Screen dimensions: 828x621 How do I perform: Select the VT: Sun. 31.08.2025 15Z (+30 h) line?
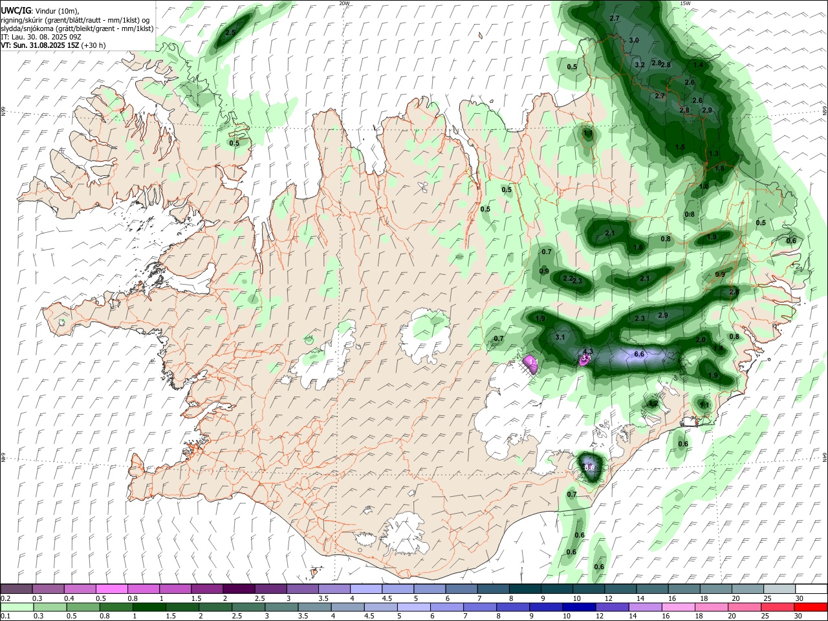click(53, 45)
